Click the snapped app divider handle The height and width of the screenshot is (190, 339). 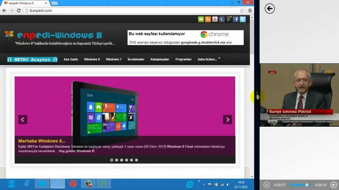257,95
